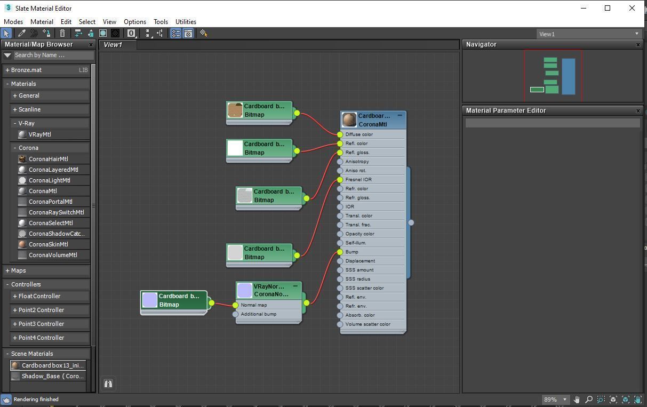The image size is (647, 407).
Task: Toggle Material/Map Browser panel visibility
Action: pos(175,33)
